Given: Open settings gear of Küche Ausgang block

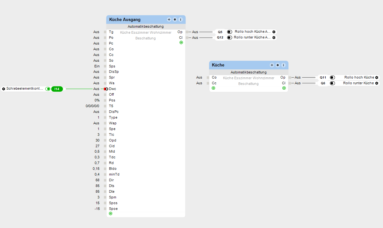Looking at the screenshot, I should (175, 20).
